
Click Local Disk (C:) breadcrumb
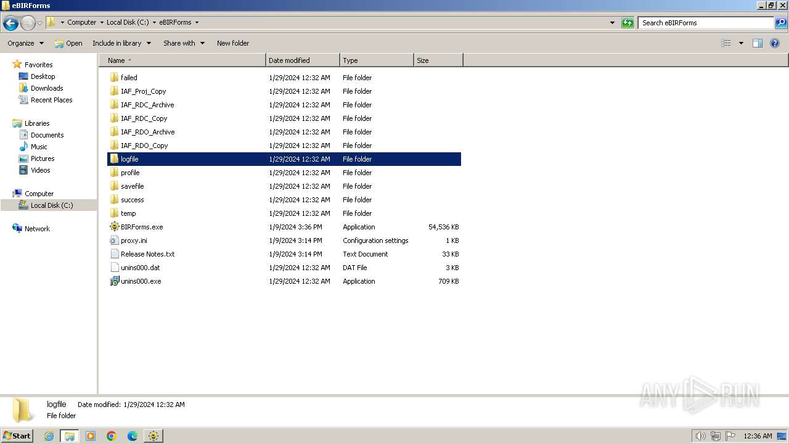tap(128, 22)
